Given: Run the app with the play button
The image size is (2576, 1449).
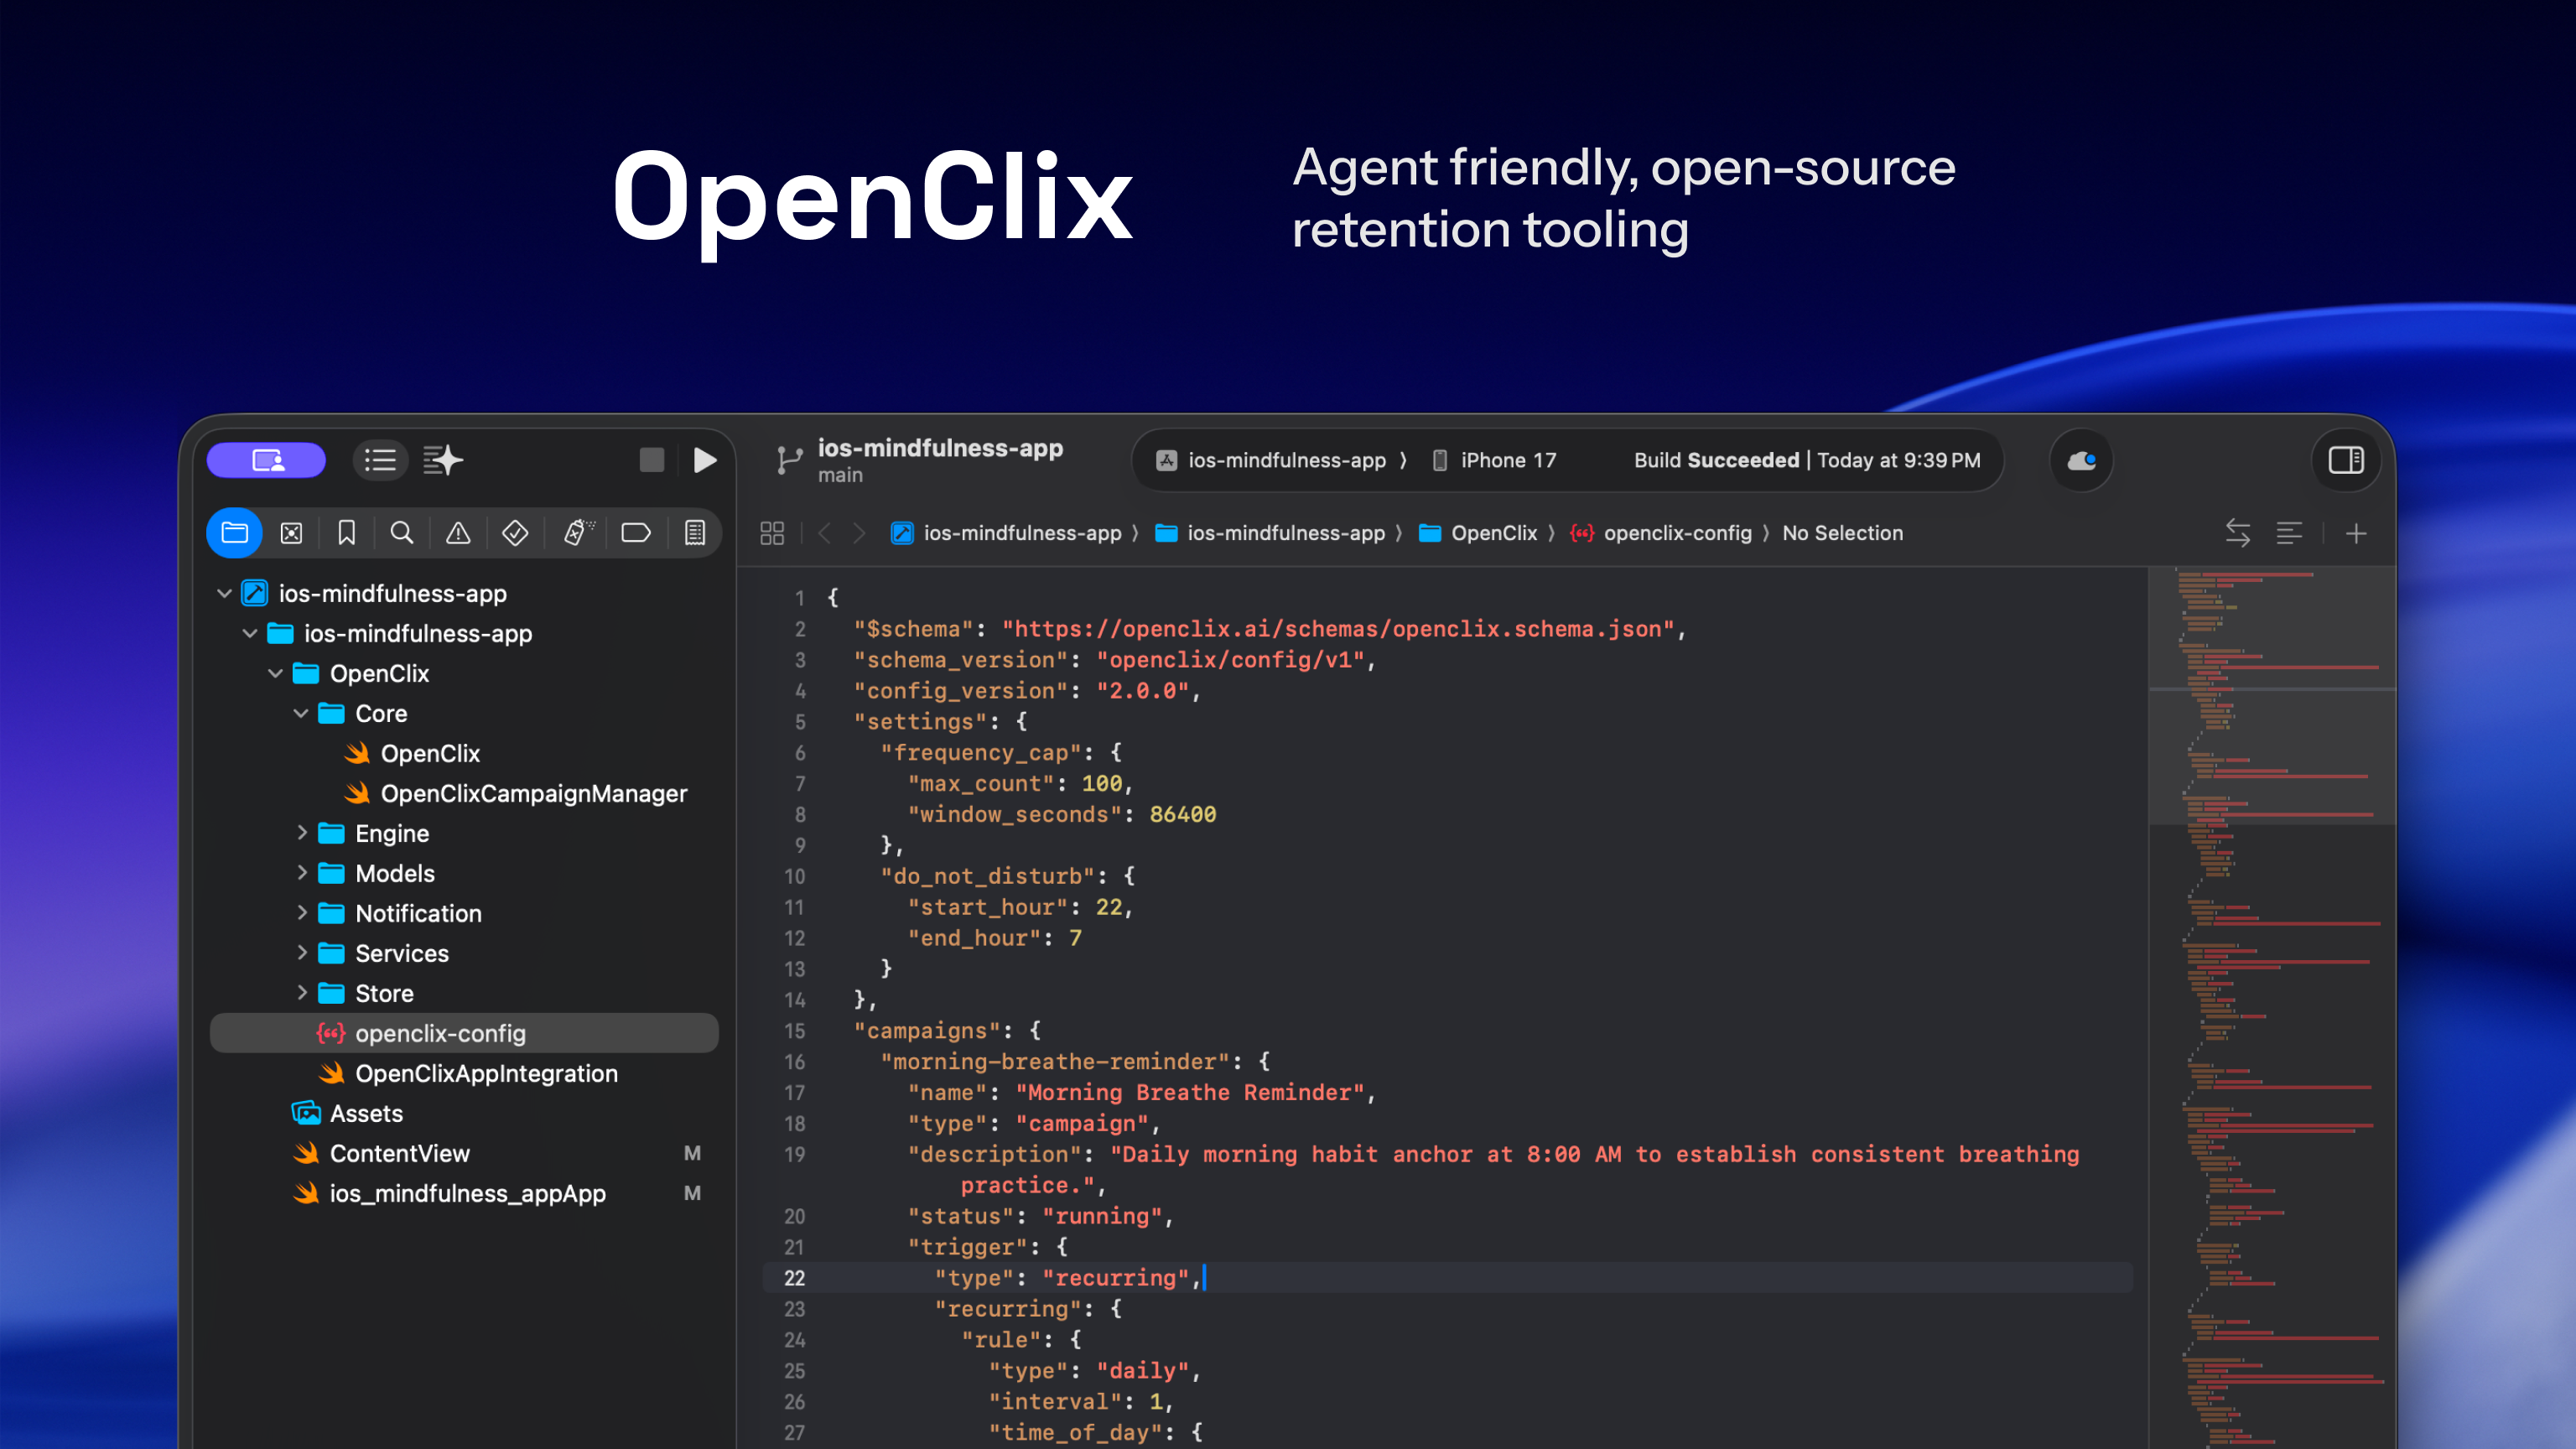Looking at the screenshot, I should [x=706, y=460].
